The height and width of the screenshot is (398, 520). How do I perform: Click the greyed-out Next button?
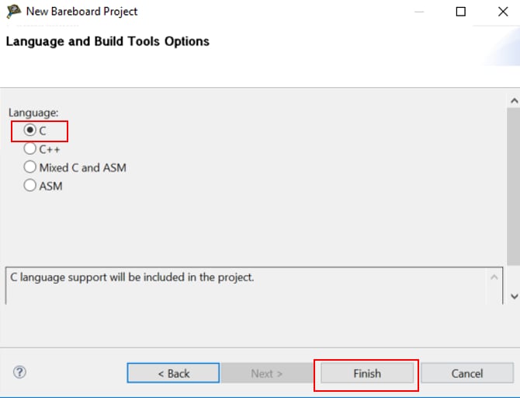click(266, 373)
